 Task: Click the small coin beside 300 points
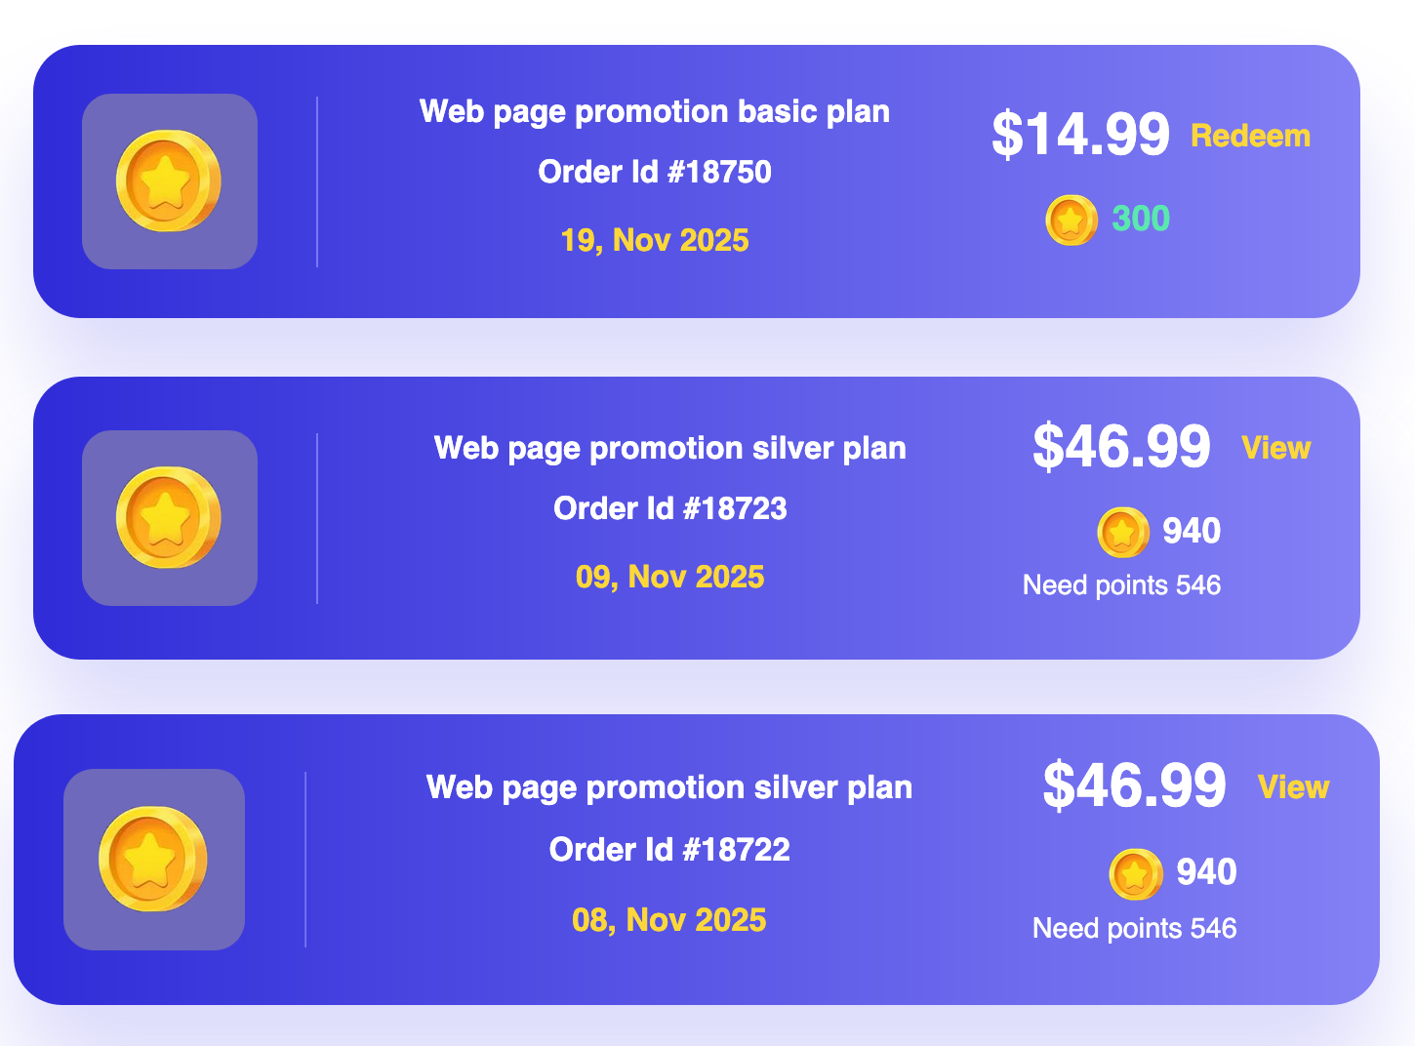1071,220
